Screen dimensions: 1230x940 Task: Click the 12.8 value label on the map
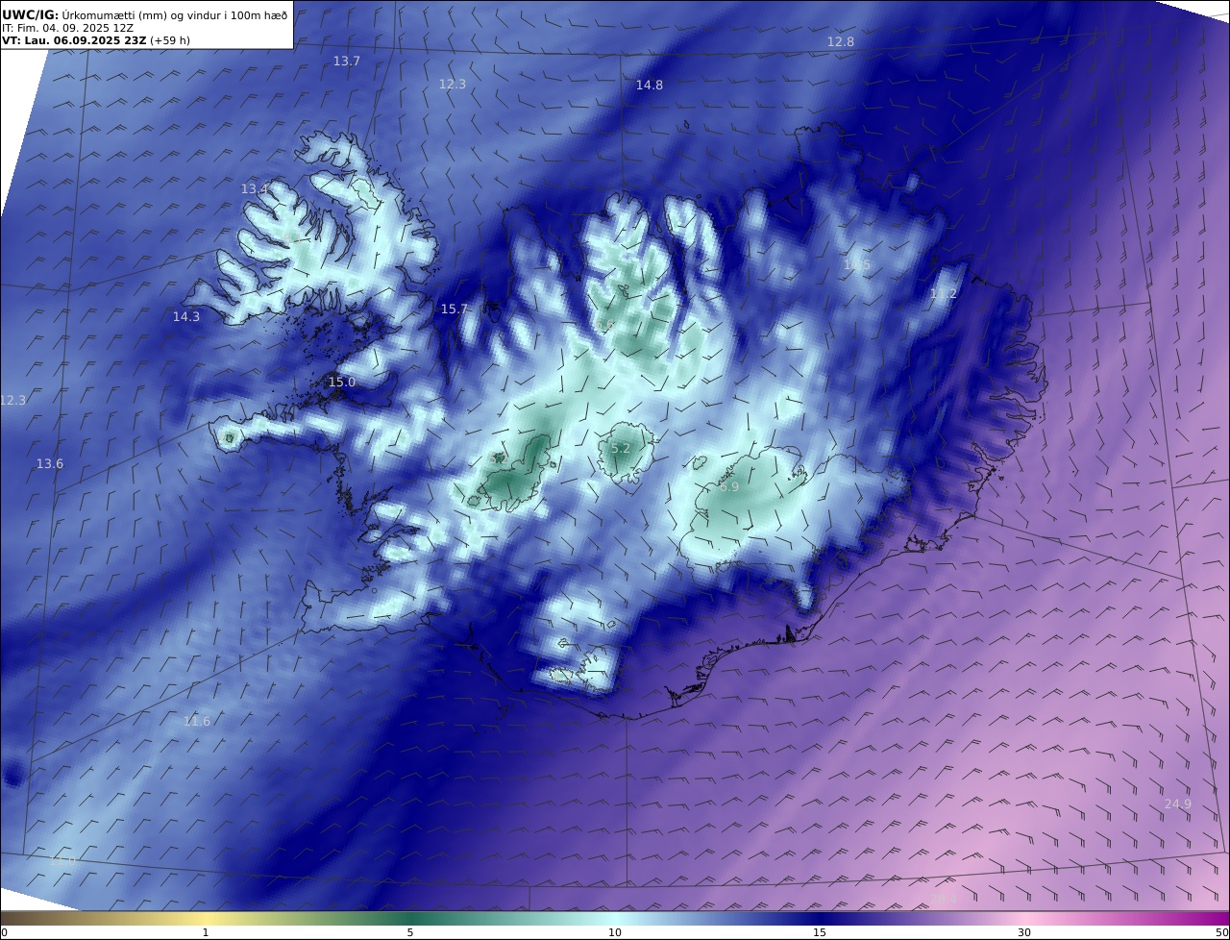pos(841,41)
